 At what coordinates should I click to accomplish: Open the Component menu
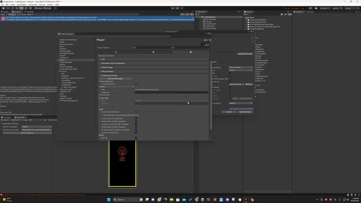click(33, 5)
